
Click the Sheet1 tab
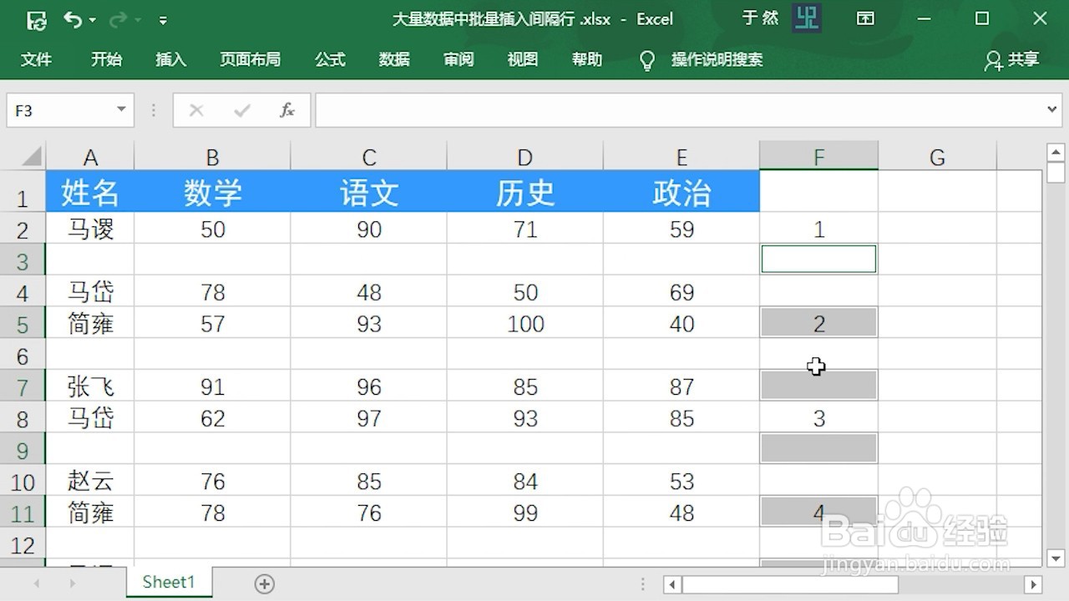pos(169,583)
